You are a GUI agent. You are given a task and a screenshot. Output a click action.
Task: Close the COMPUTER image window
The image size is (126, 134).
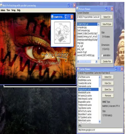point(72,17)
